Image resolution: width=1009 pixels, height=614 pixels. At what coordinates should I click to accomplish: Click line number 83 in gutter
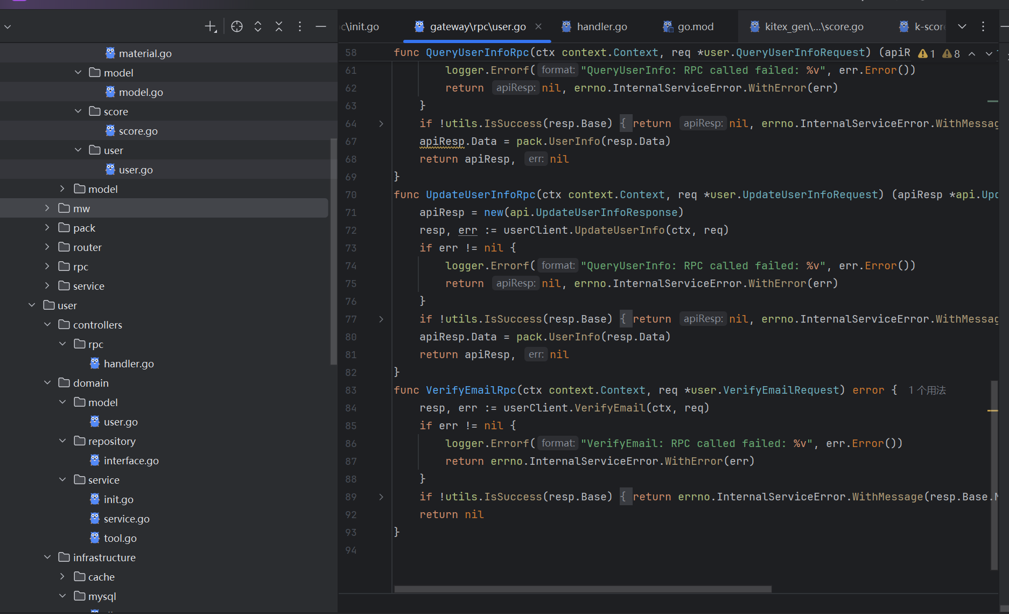351,390
